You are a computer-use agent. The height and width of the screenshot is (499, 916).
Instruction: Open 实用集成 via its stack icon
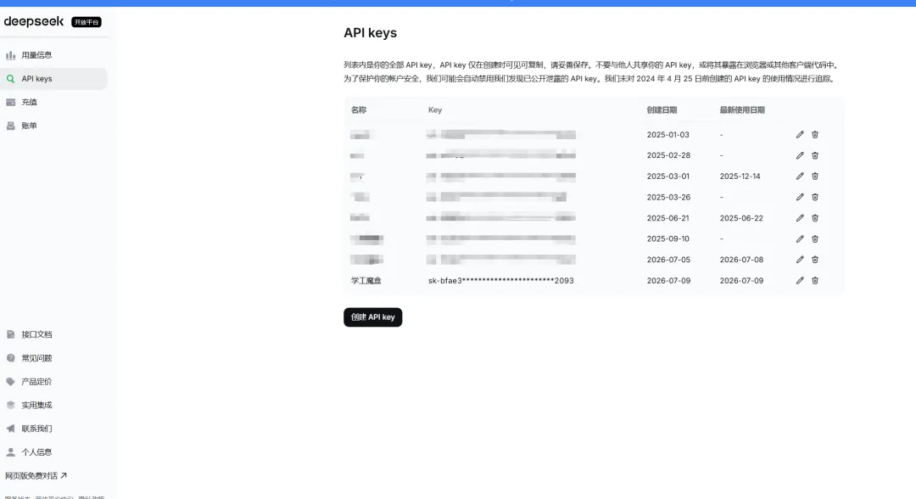click(x=10, y=405)
